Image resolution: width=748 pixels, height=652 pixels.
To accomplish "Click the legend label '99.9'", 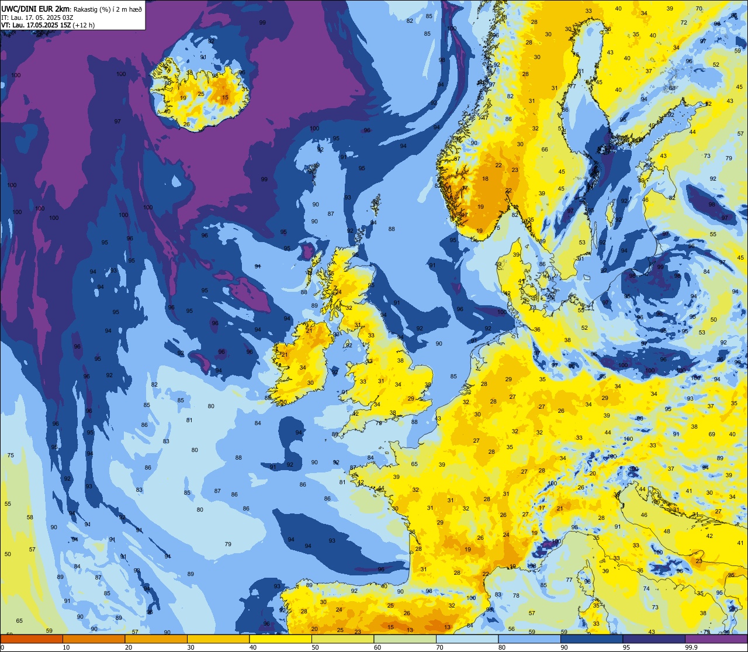I will tap(691, 647).
